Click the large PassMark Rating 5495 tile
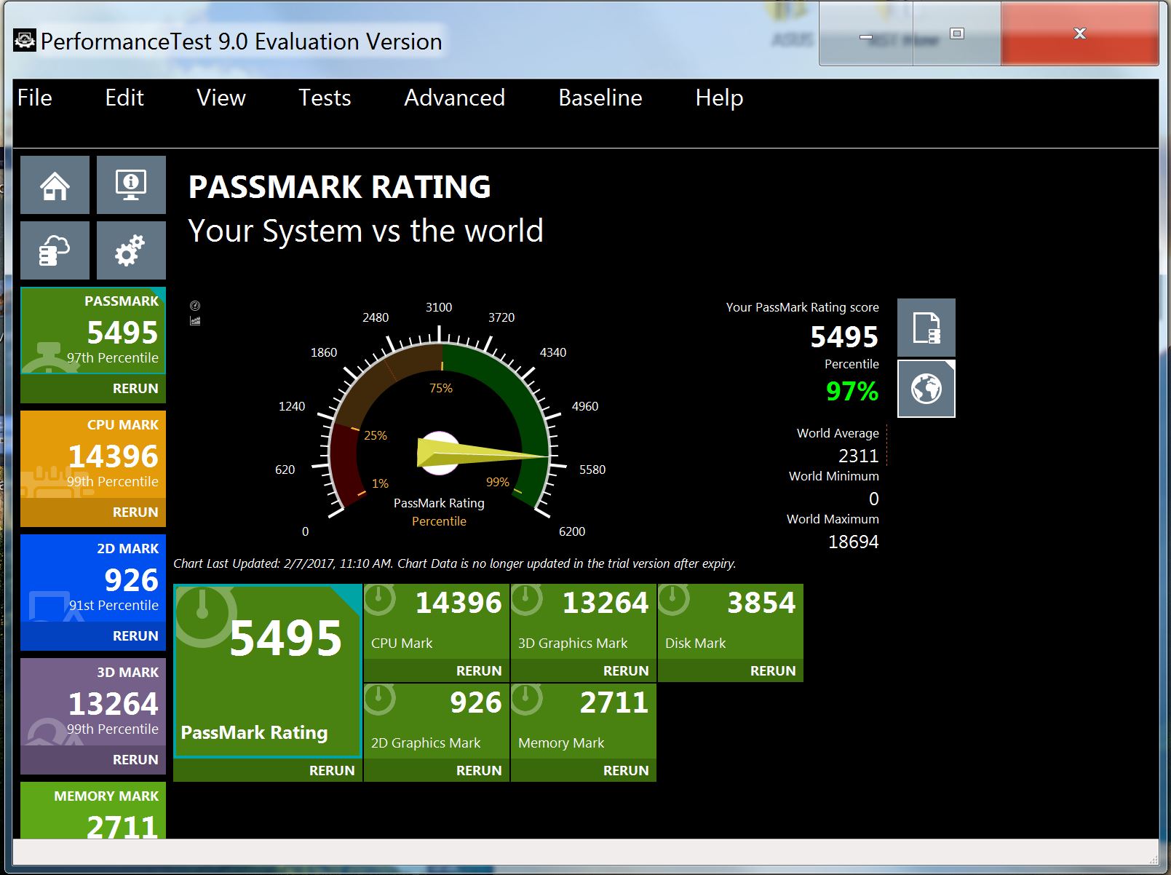This screenshot has width=1171, height=875. (x=268, y=670)
